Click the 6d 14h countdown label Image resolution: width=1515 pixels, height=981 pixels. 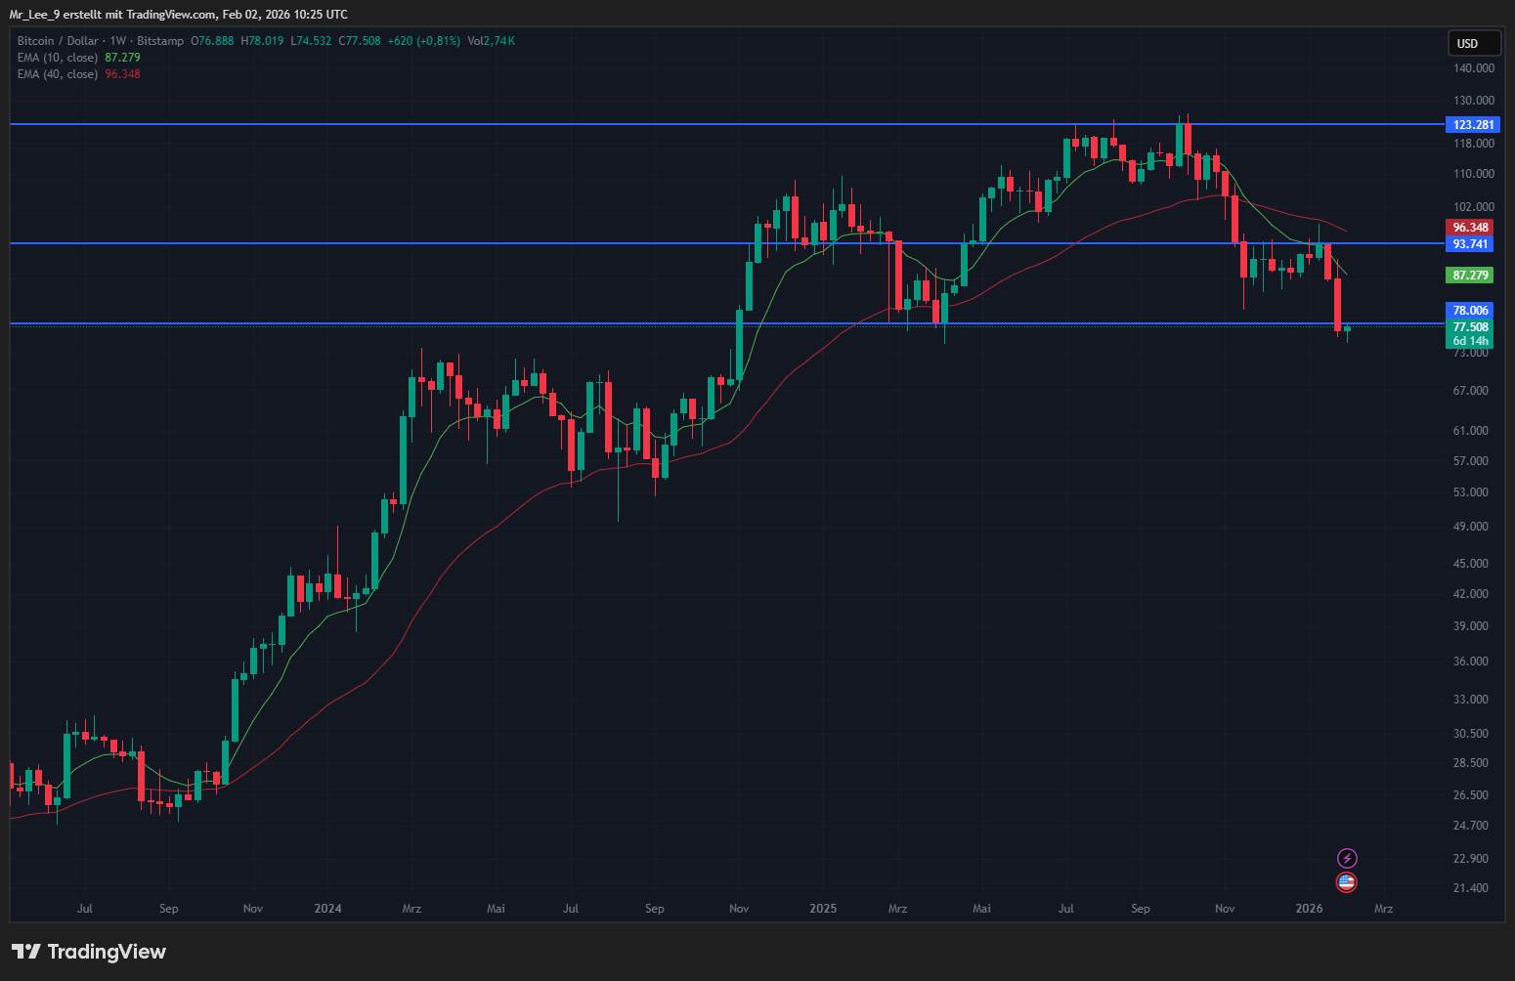pos(1470,341)
